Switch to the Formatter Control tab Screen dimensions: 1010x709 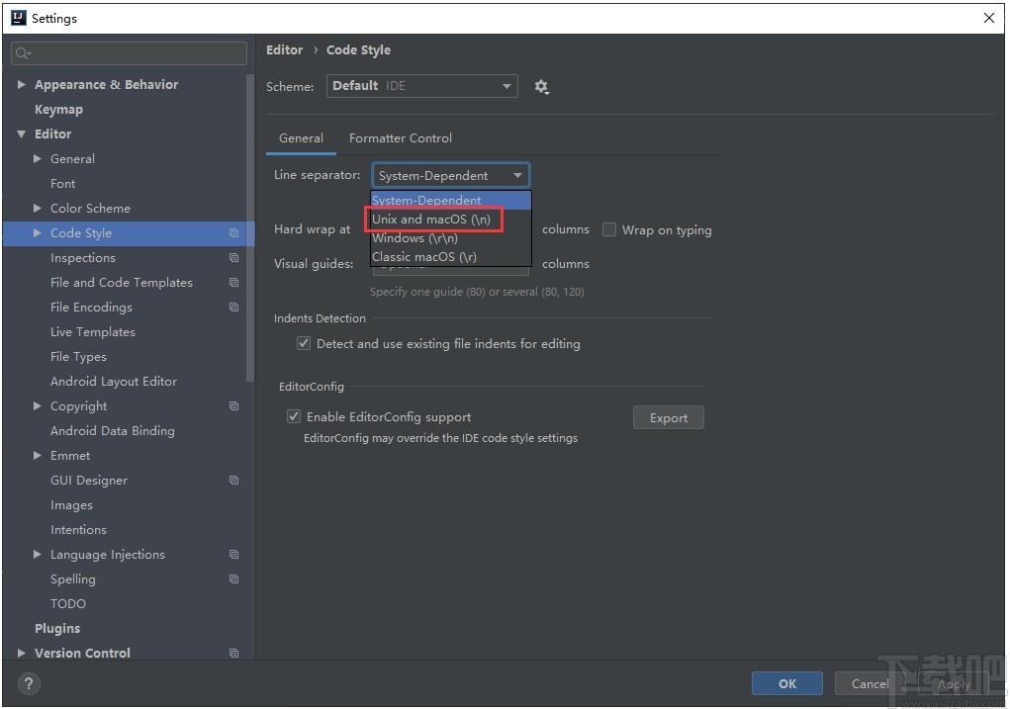[x=401, y=138]
